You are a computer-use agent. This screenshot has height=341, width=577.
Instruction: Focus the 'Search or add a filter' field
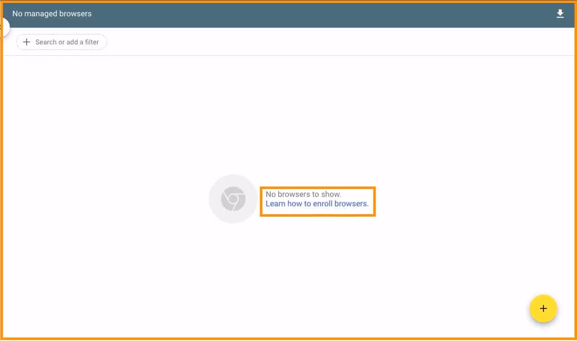point(67,42)
